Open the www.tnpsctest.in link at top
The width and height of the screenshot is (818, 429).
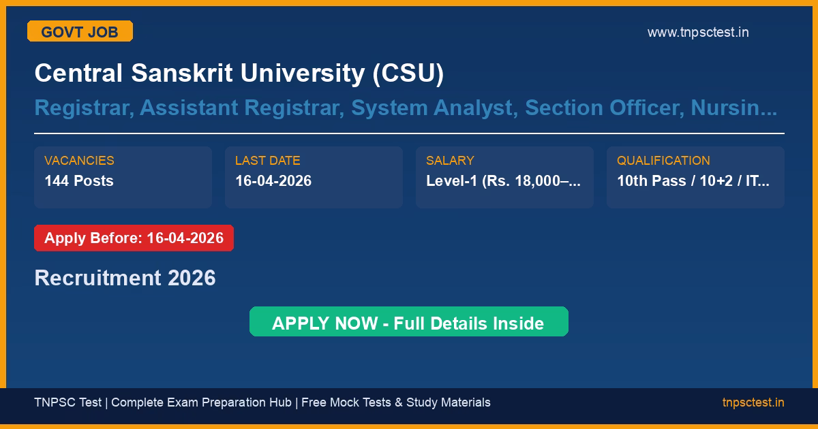pyautogui.click(x=697, y=32)
